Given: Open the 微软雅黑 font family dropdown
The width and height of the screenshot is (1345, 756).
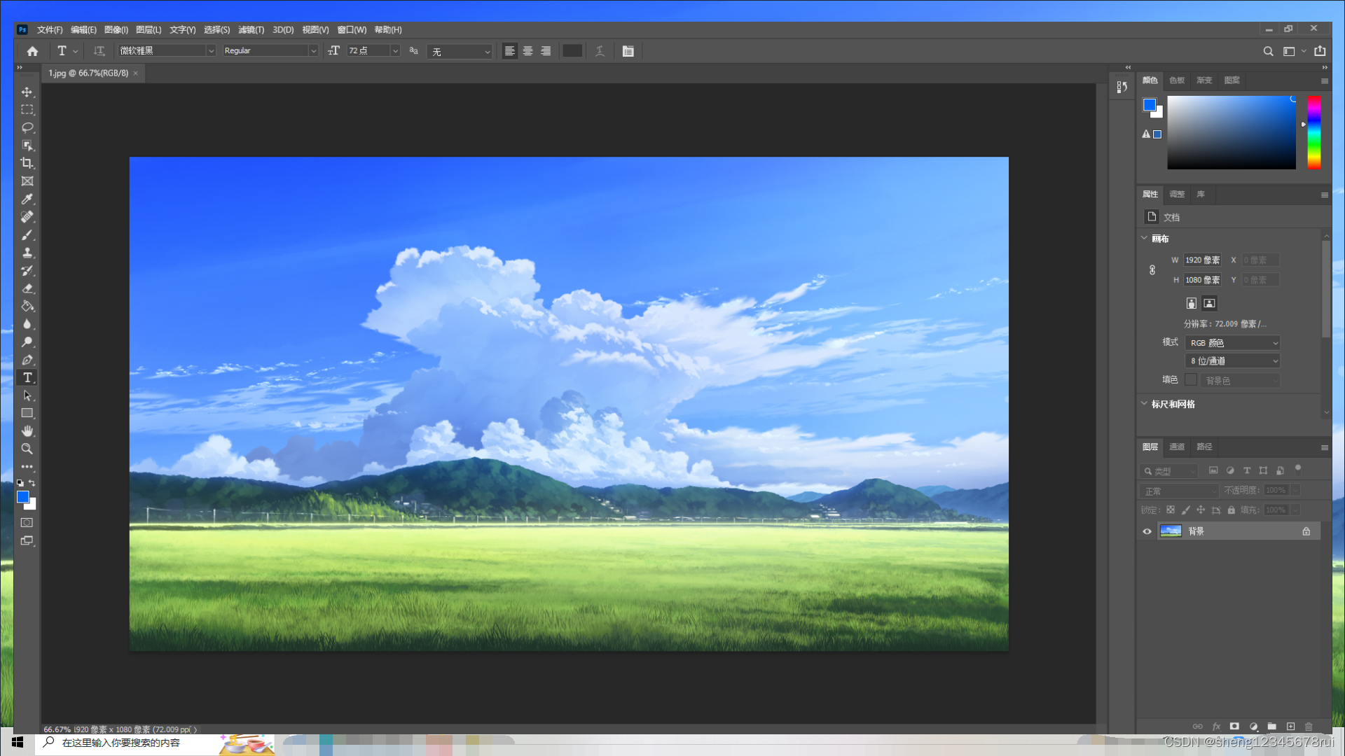Looking at the screenshot, I should [x=210, y=50].
